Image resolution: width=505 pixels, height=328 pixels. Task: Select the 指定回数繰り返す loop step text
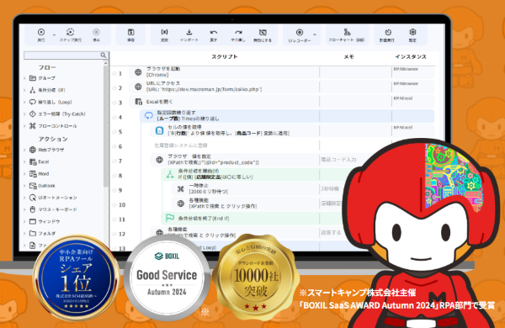click(x=188, y=115)
